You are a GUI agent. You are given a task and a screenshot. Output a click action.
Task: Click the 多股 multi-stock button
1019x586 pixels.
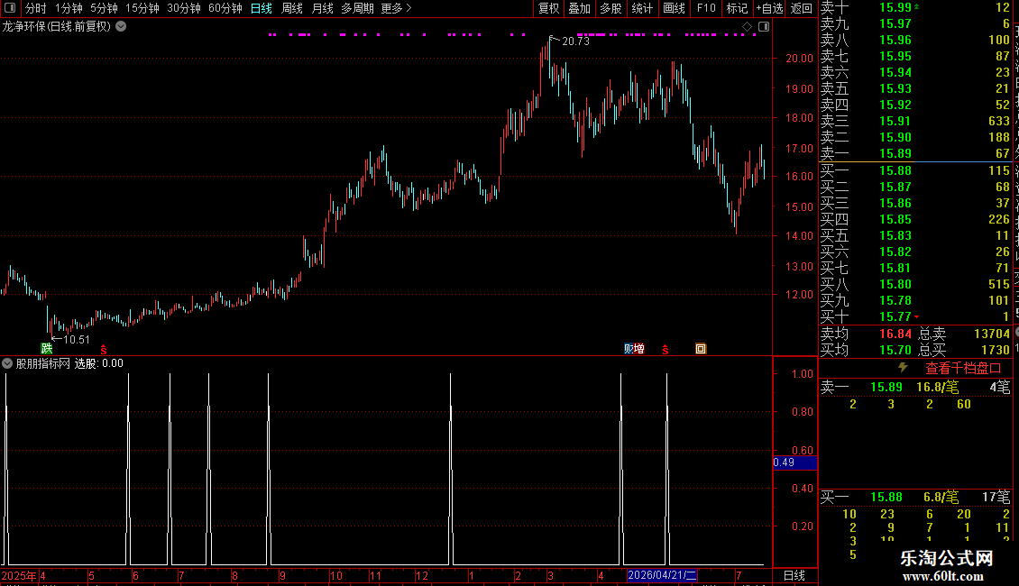click(610, 8)
